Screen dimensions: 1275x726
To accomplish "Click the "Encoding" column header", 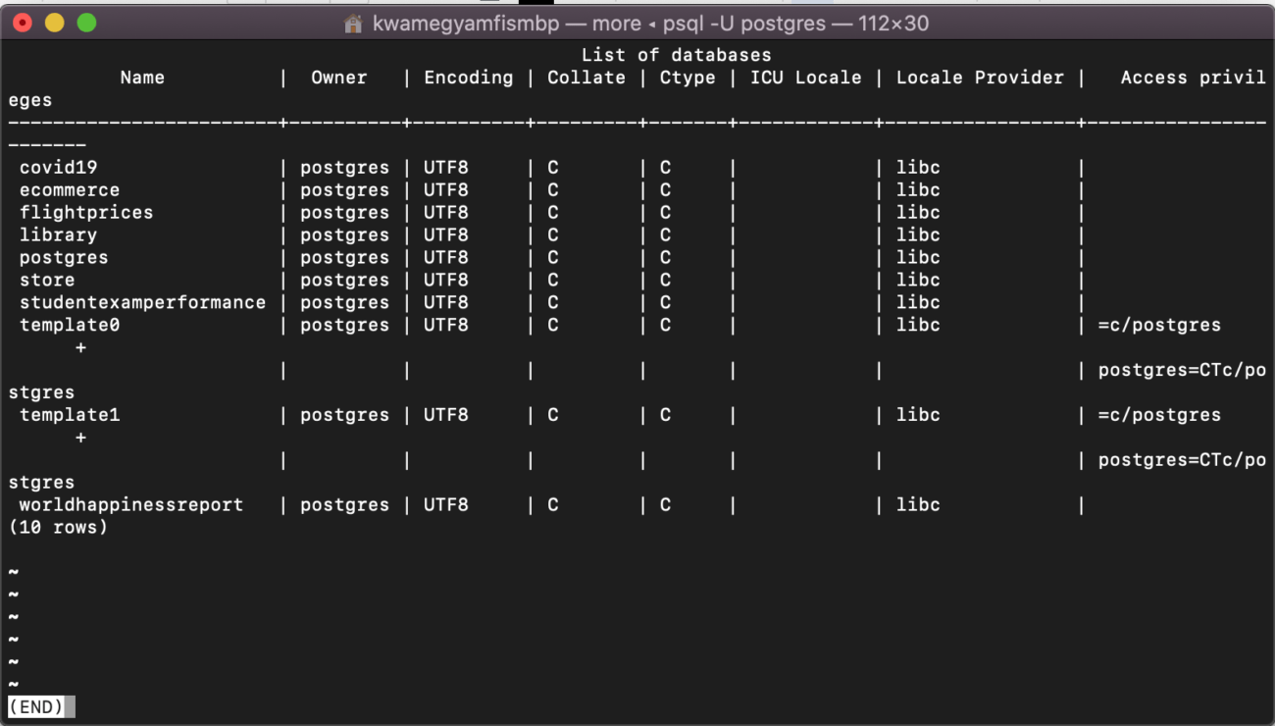I will (x=468, y=78).
